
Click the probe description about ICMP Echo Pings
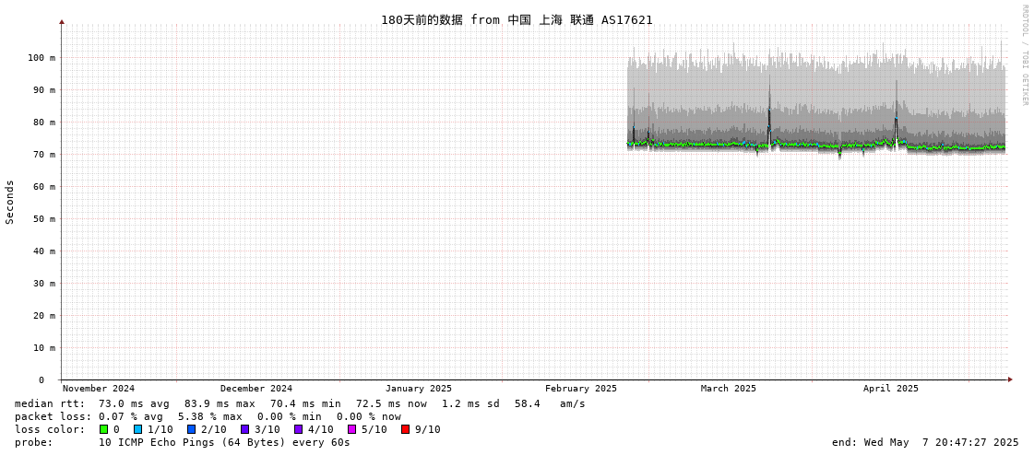click(x=224, y=442)
